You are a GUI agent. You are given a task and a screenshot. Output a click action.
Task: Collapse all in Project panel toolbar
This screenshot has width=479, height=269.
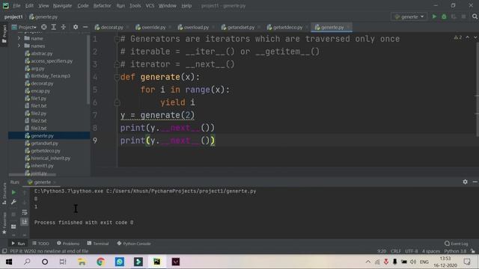point(63,27)
